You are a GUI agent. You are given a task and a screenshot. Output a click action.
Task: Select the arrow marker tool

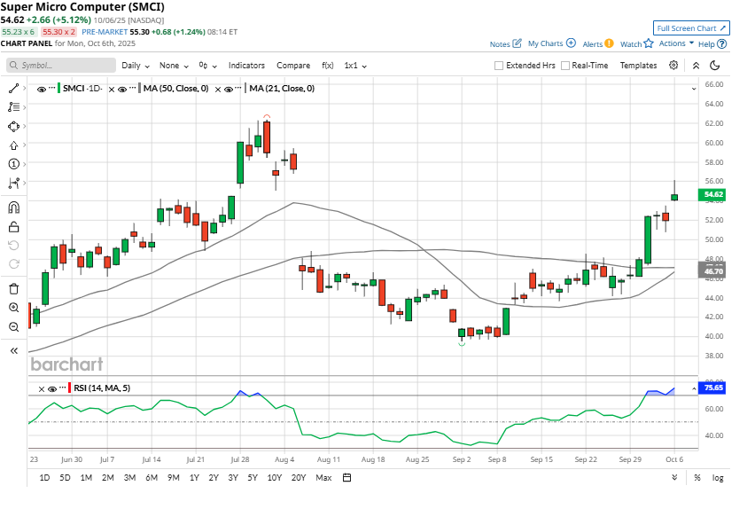coord(13,145)
